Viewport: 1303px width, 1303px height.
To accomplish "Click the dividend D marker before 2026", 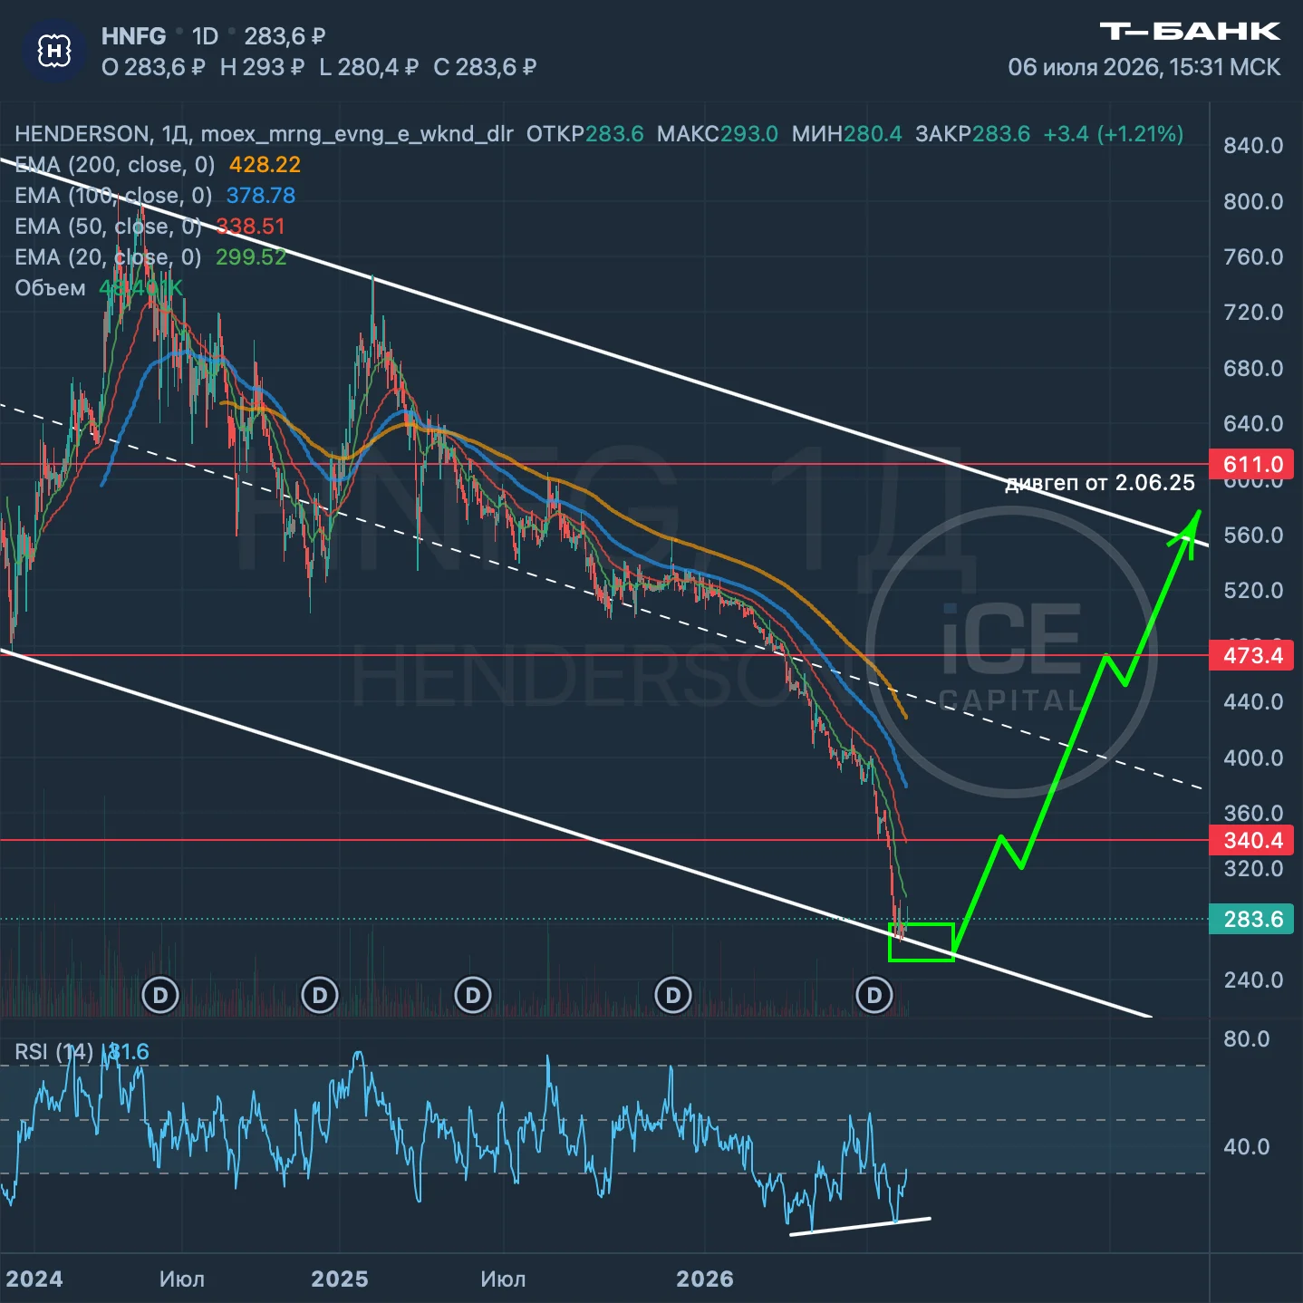I will point(672,995).
